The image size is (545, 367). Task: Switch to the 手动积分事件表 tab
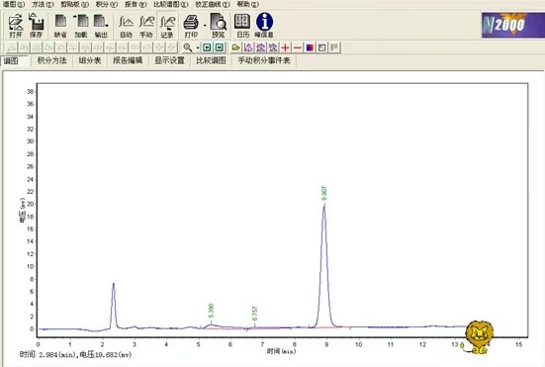[264, 60]
